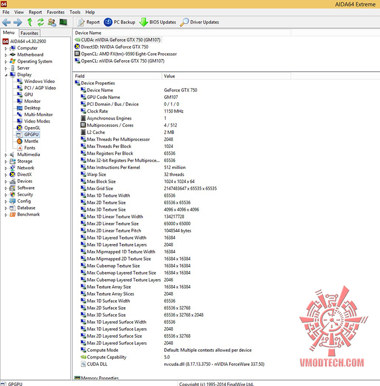The image size is (380, 386).
Task: Open PCI / AGP Video page
Action: pyautogui.click(x=36, y=88)
